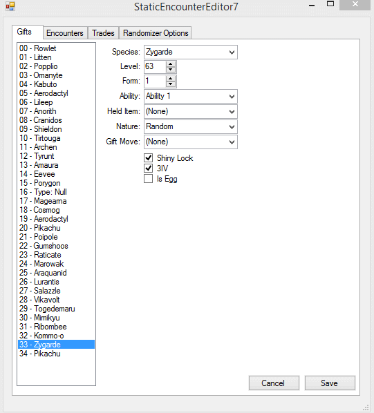
Task: Expand the Ability dropdown
Action: tap(191, 97)
